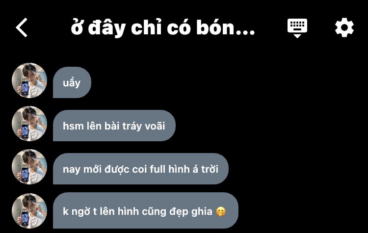This screenshot has width=368, height=233.
Task: Select the 'hsm lên bài tráy voãi' bubble
Action: pos(114,126)
